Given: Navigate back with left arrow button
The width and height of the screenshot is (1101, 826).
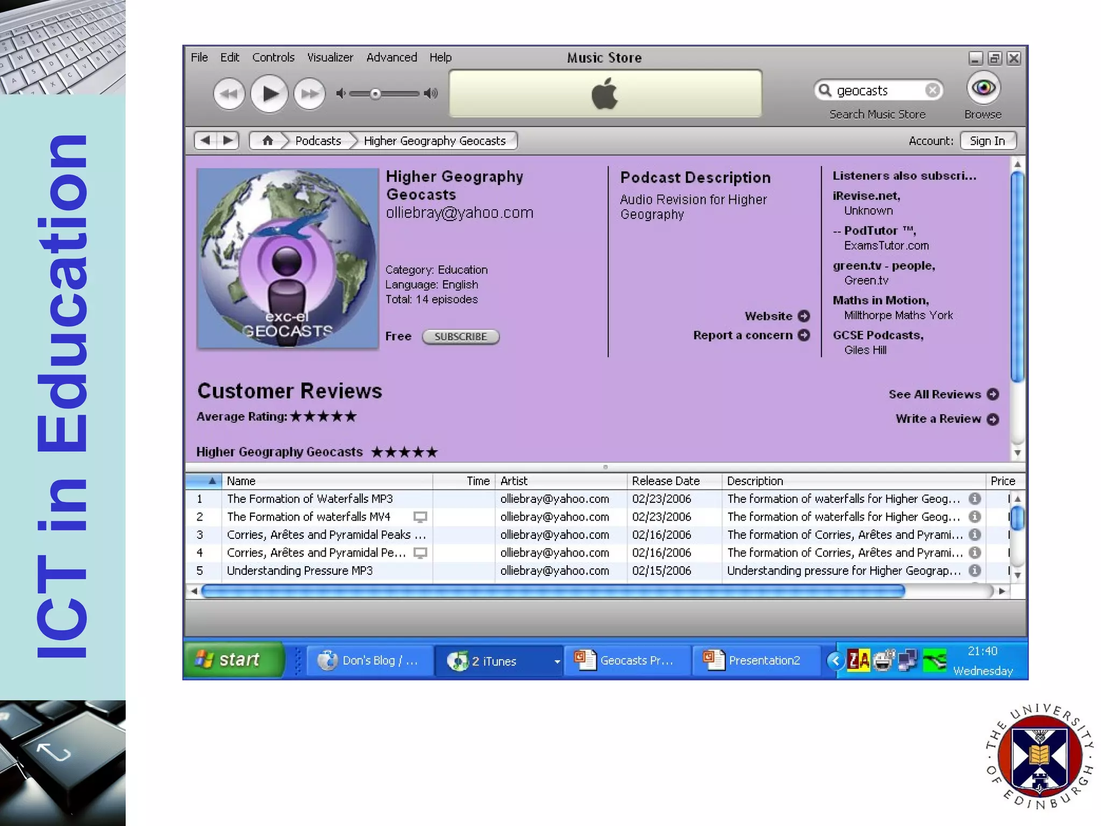Looking at the screenshot, I should [x=205, y=141].
